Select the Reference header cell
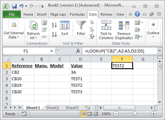The width and height of the screenshot is (165, 120). tap(22, 66)
